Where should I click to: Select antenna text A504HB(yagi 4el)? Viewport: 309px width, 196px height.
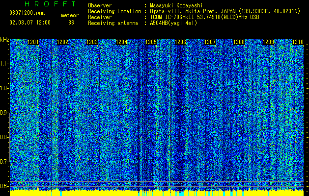pyautogui.click(x=173, y=23)
